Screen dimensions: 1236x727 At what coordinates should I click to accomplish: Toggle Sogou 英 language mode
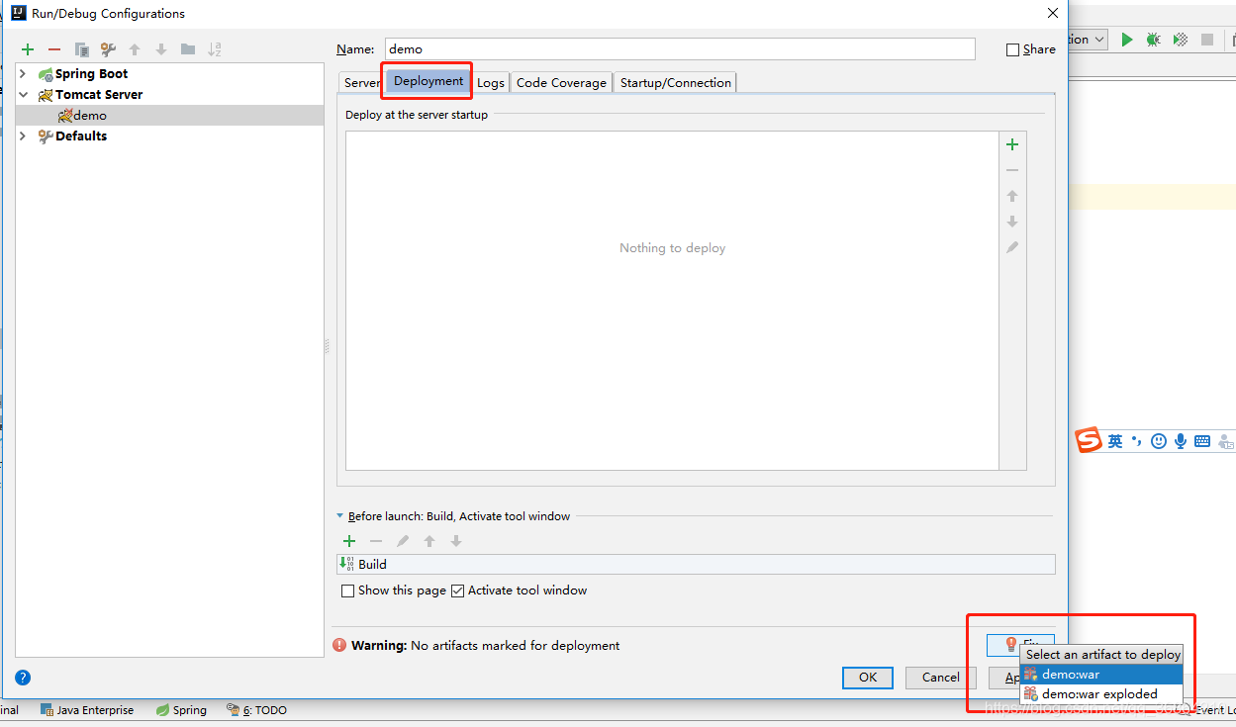(1115, 441)
